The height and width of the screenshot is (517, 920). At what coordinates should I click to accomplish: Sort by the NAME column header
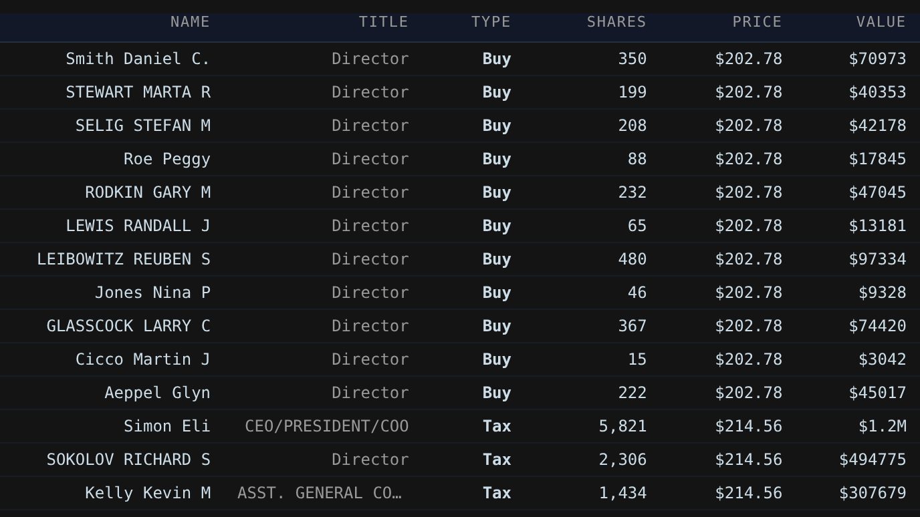tap(190, 22)
